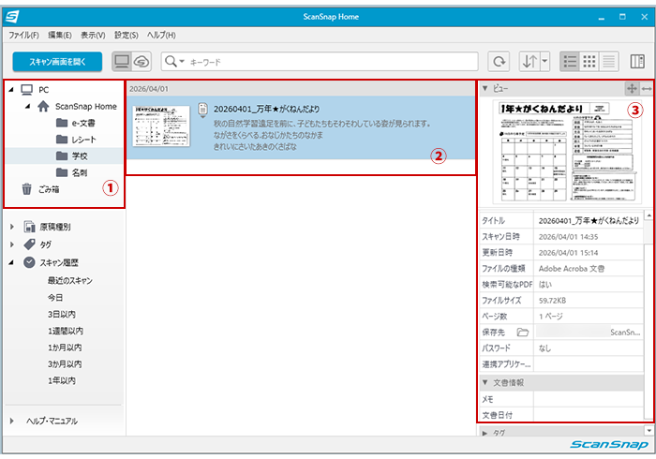
Task: Open the 表示(V) menu
Action: (93, 35)
